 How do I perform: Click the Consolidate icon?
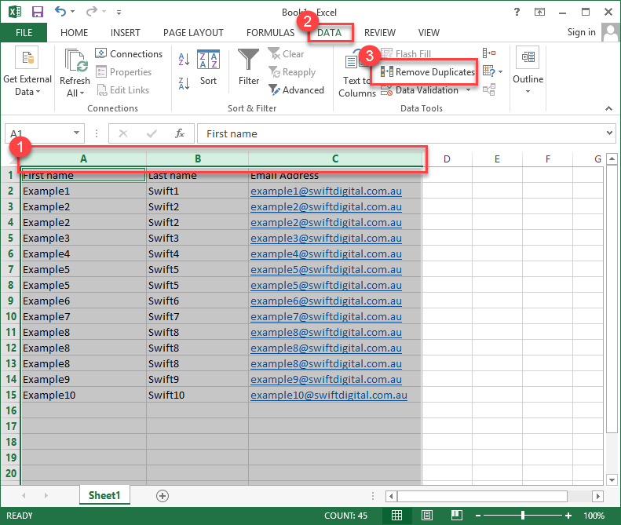(x=489, y=53)
